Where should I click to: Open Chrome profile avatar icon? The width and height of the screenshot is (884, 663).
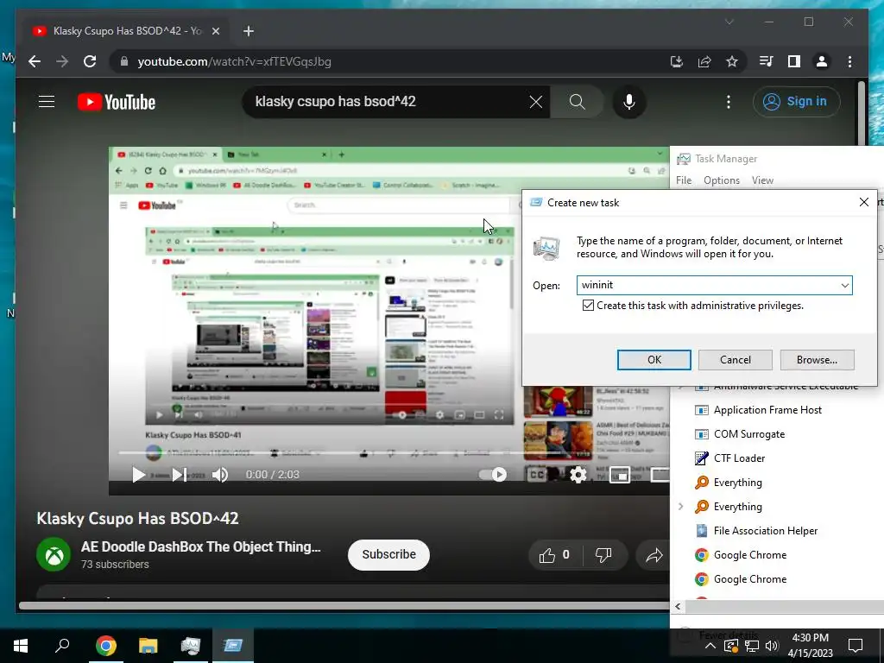pyautogui.click(x=822, y=61)
